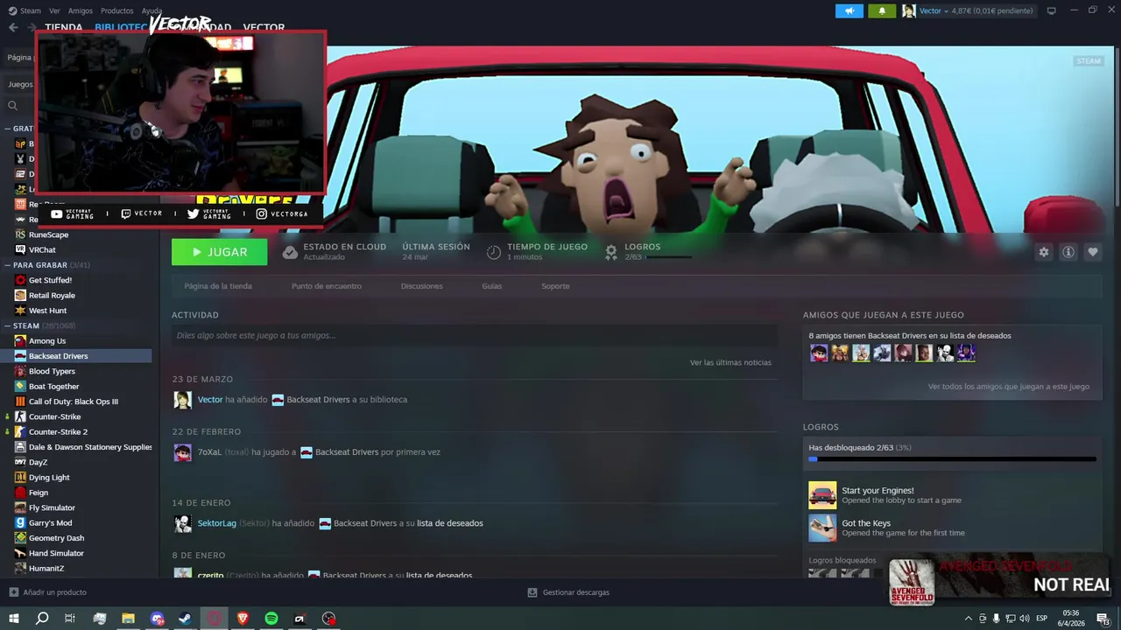Image resolution: width=1121 pixels, height=630 pixels.
Task: Click the library search magnifier icon
Action: coord(12,106)
